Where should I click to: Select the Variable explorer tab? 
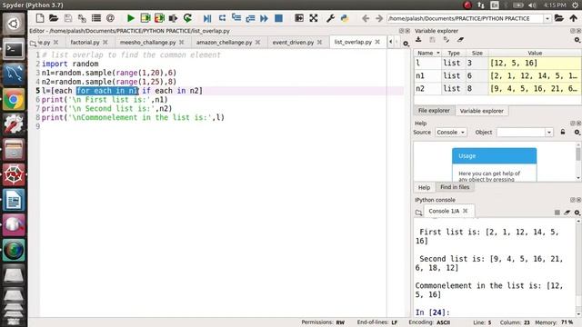[482, 111]
